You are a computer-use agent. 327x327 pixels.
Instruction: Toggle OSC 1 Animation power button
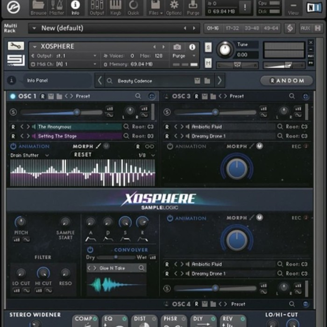pos(13,146)
